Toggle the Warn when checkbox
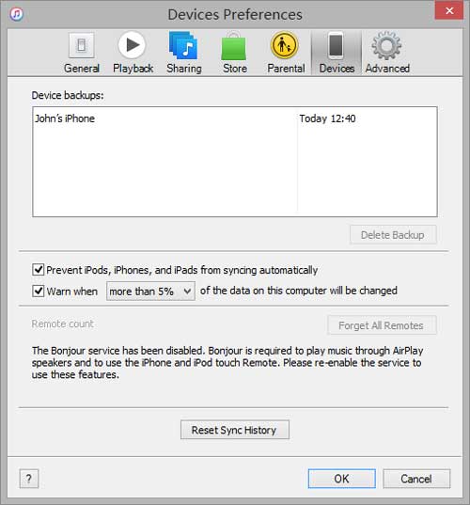The image size is (470, 505). pyautogui.click(x=39, y=291)
